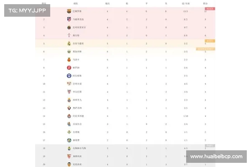Select the Osasuna crest in row 13
The image size is (251, 167).
point(69,108)
